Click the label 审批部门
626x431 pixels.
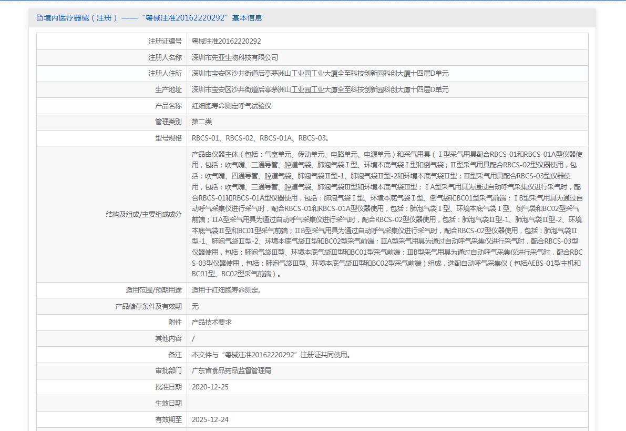(x=169, y=371)
